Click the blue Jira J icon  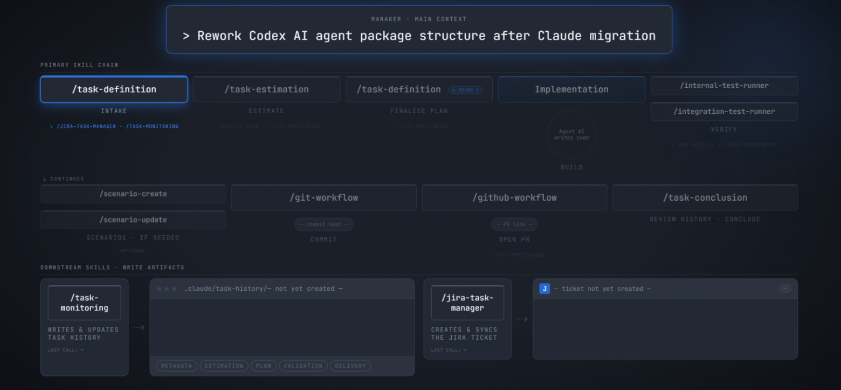point(544,289)
